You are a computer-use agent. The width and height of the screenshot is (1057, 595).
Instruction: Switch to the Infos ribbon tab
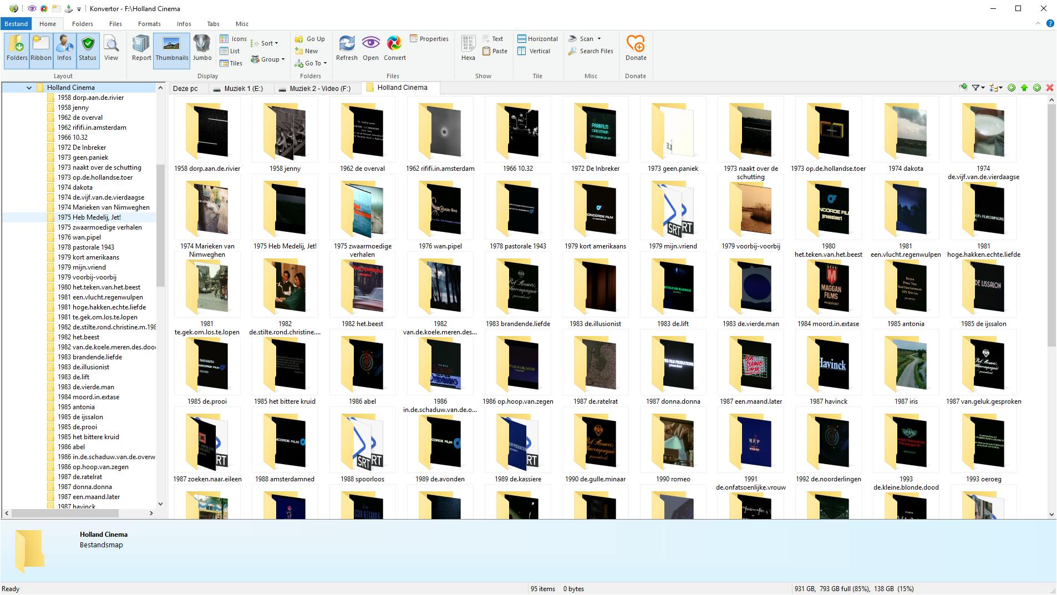pyautogui.click(x=184, y=24)
